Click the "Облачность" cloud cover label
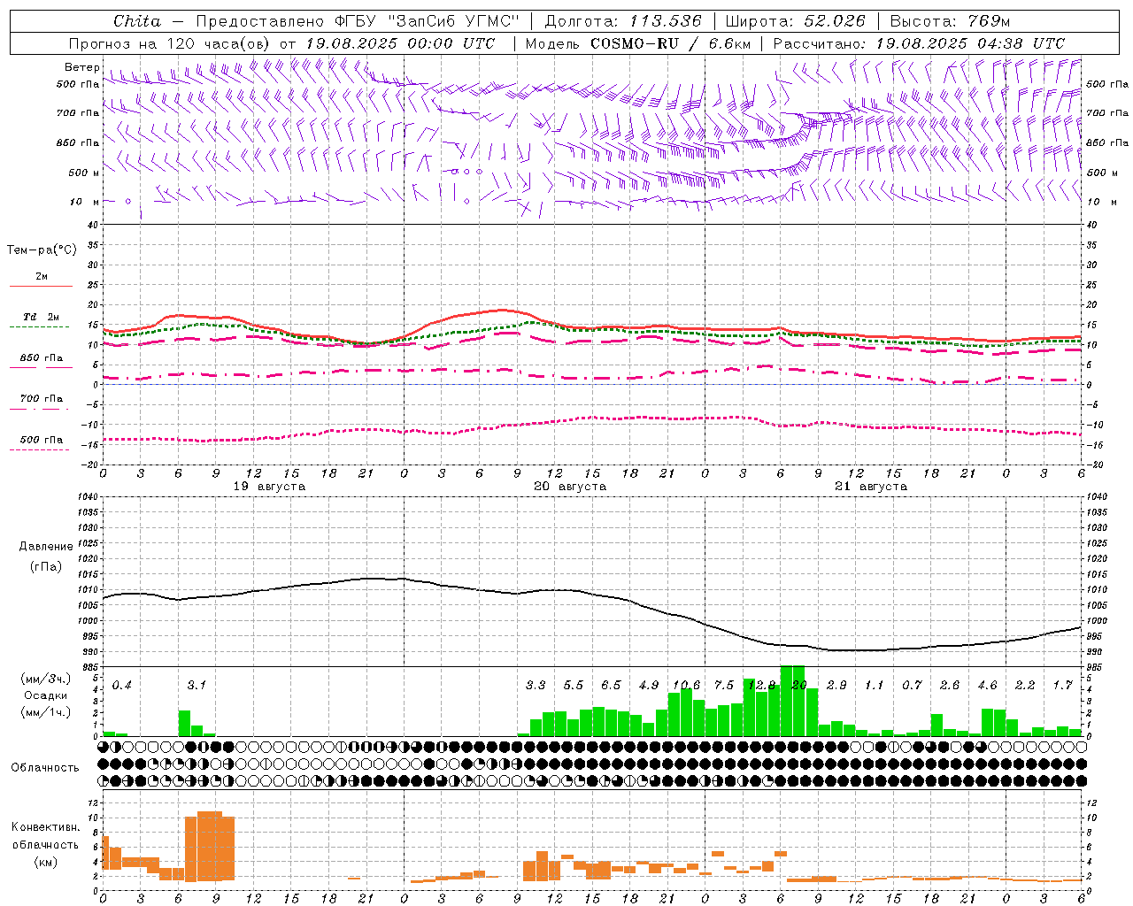 (45, 768)
